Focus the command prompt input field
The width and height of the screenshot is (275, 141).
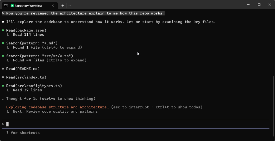point(134,124)
